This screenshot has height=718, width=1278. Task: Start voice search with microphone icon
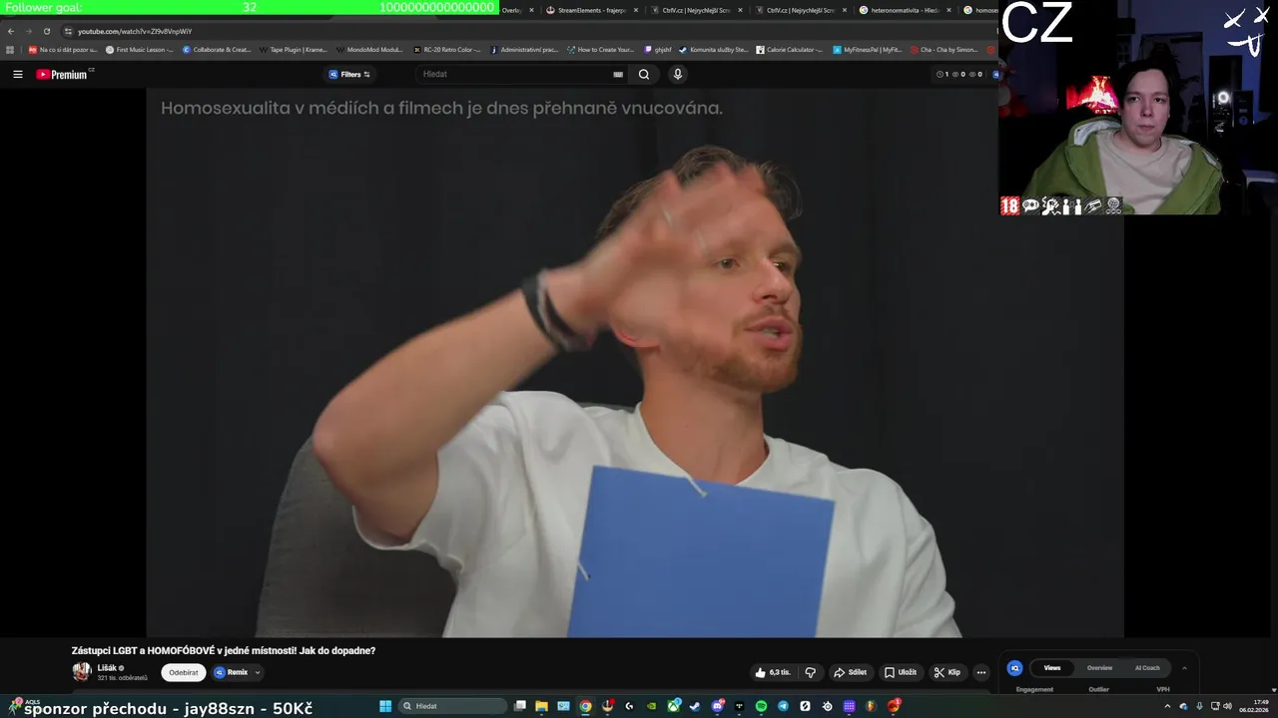click(678, 74)
